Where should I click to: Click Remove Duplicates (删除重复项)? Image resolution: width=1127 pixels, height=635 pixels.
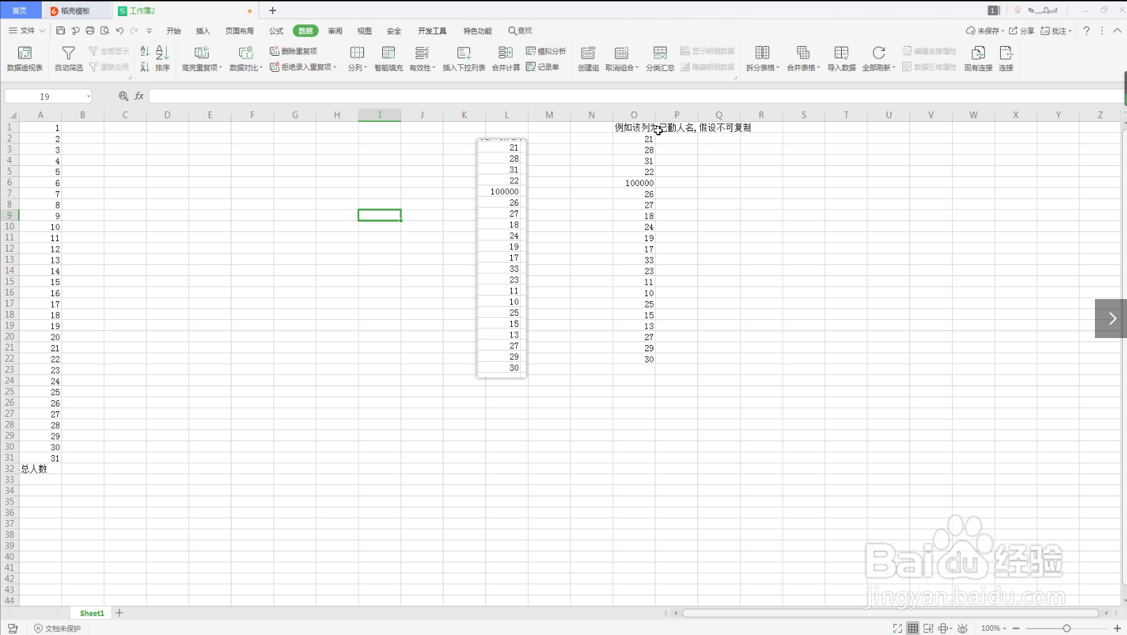coord(294,51)
